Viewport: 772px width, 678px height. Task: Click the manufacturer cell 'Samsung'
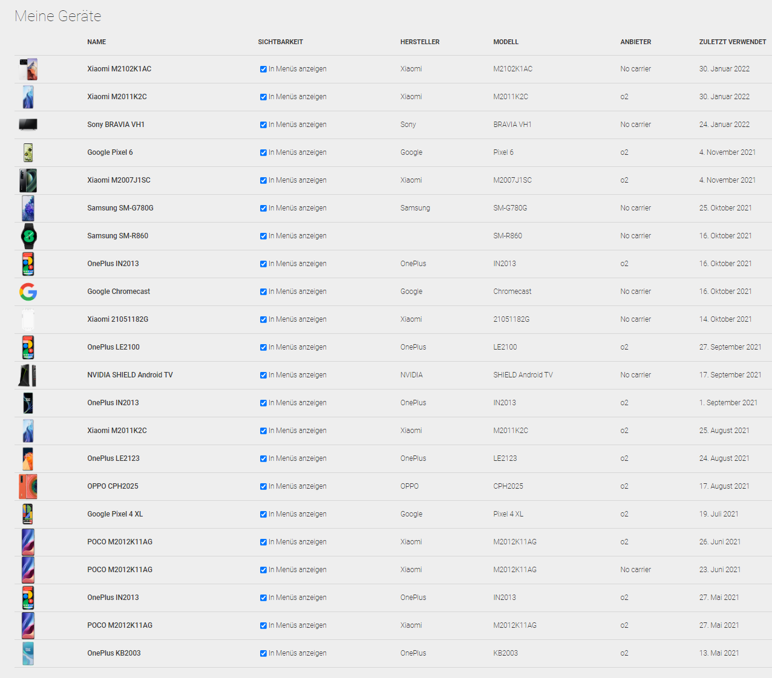click(x=415, y=208)
